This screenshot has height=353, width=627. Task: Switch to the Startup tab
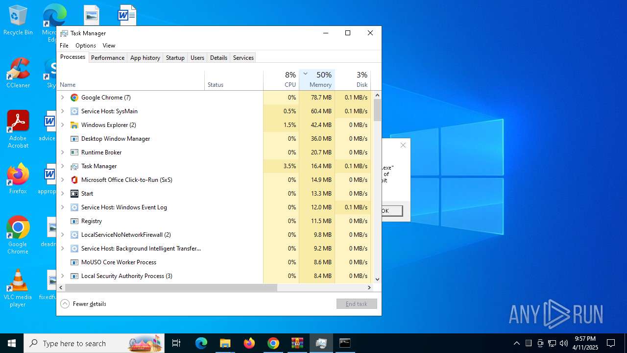point(175,58)
